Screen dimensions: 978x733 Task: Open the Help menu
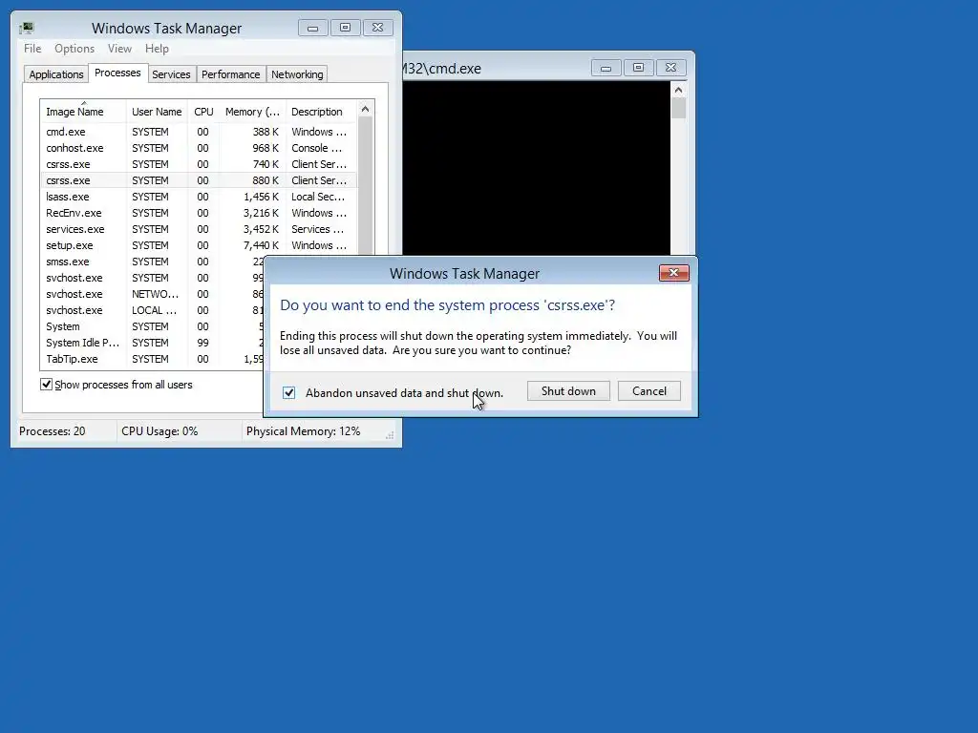157,49
